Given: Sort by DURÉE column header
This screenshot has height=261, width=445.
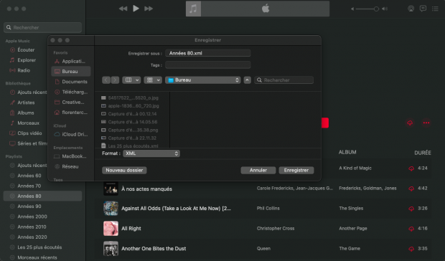Looking at the screenshot, I should tap(423, 153).
